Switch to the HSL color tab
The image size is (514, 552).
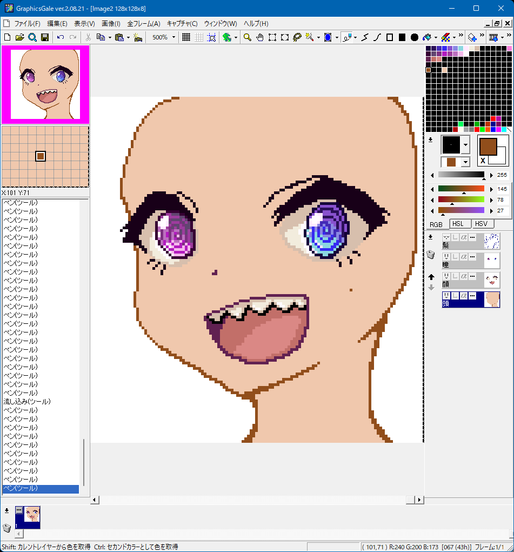(x=458, y=224)
